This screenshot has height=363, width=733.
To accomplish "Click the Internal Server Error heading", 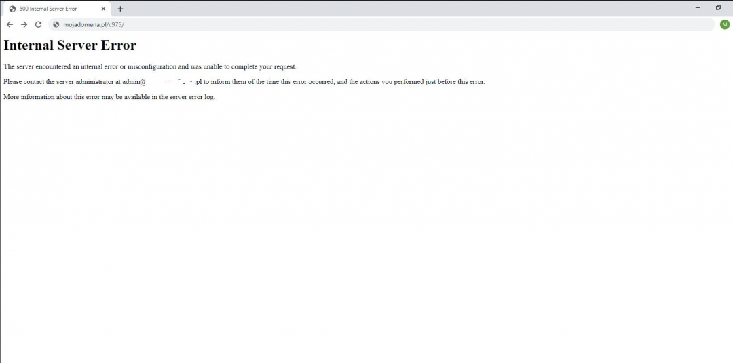I will click(x=70, y=45).
